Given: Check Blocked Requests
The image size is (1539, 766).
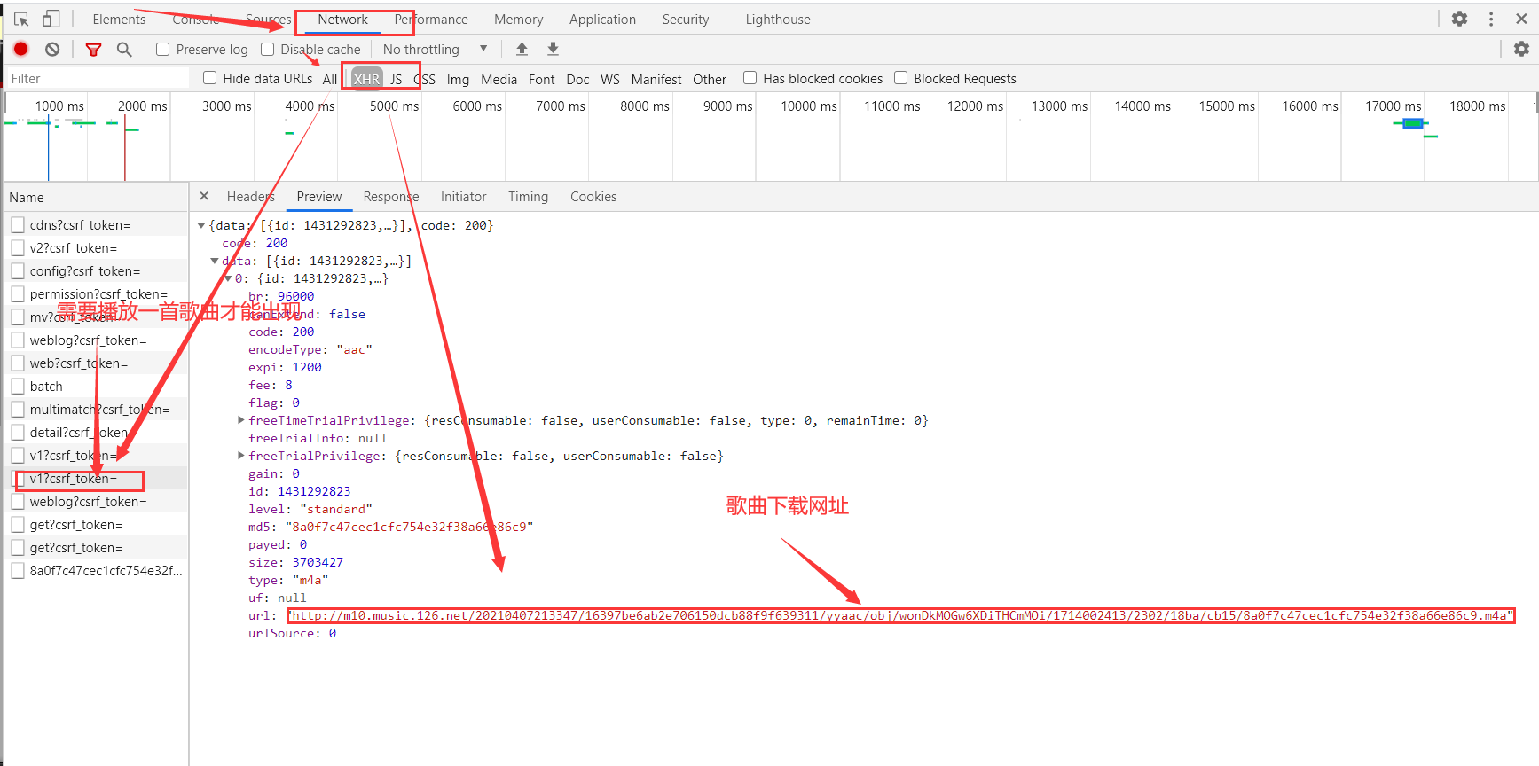Looking at the screenshot, I should tap(901, 78).
